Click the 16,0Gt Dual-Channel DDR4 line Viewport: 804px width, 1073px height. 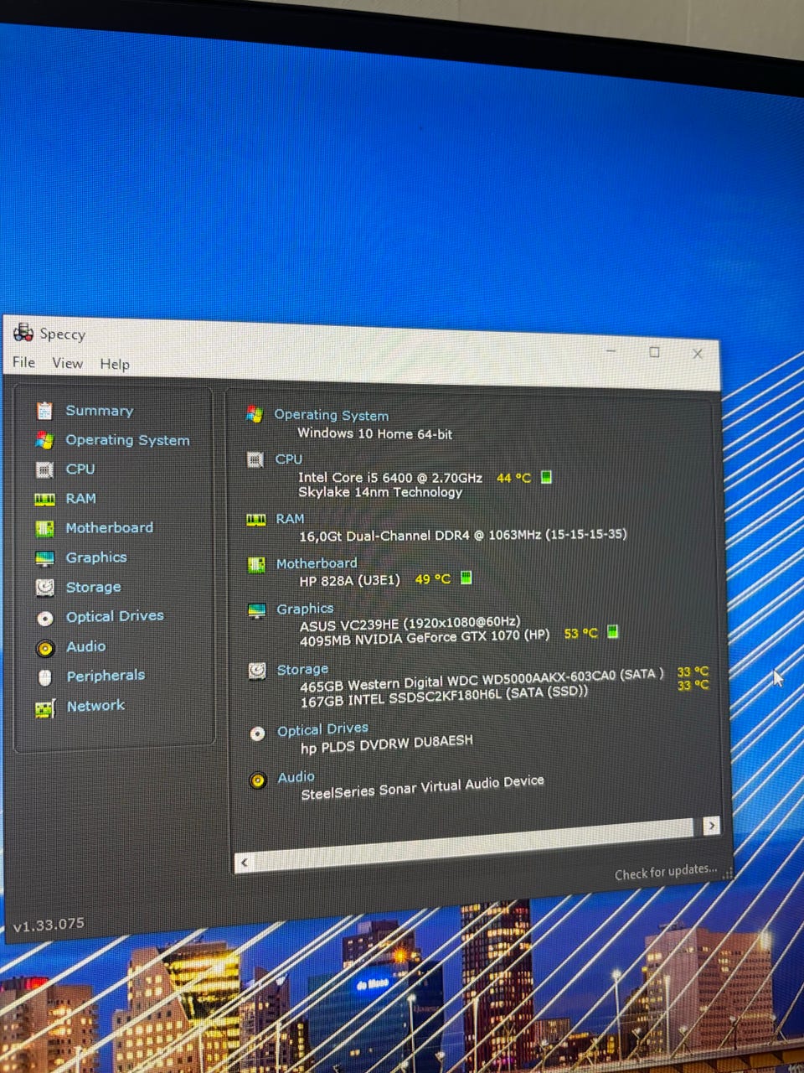[x=463, y=535]
